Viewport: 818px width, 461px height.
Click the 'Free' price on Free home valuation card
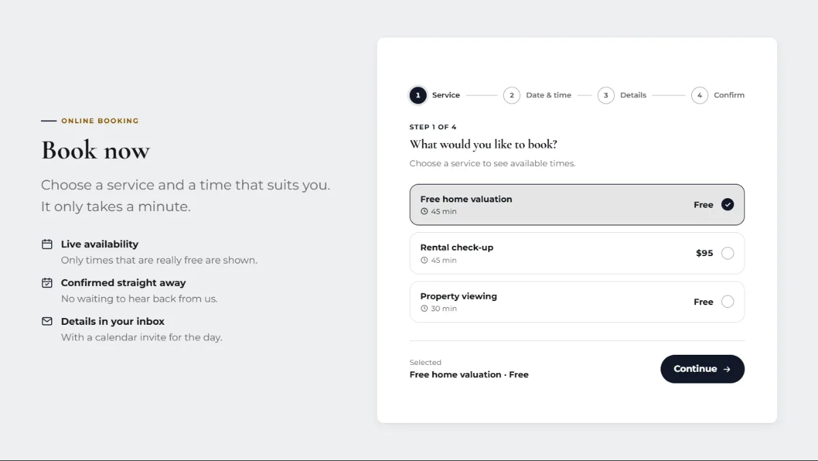pos(703,204)
